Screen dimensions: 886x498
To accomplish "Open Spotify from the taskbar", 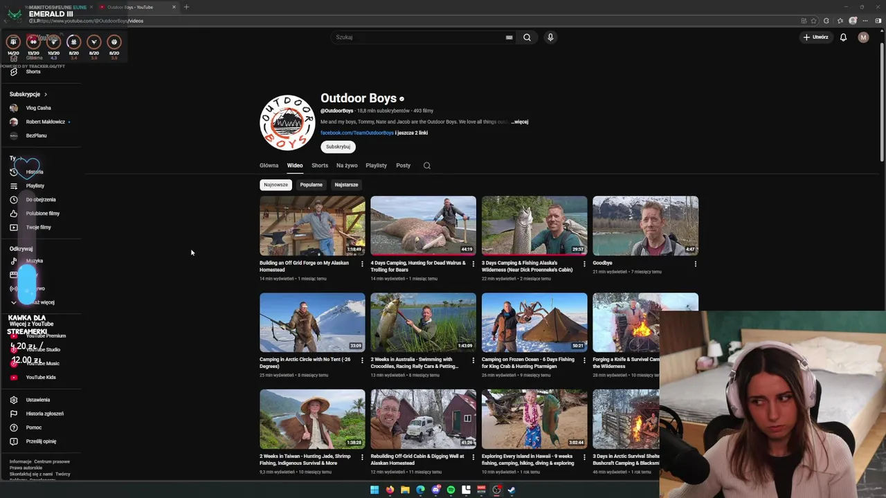I will point(451,490).
